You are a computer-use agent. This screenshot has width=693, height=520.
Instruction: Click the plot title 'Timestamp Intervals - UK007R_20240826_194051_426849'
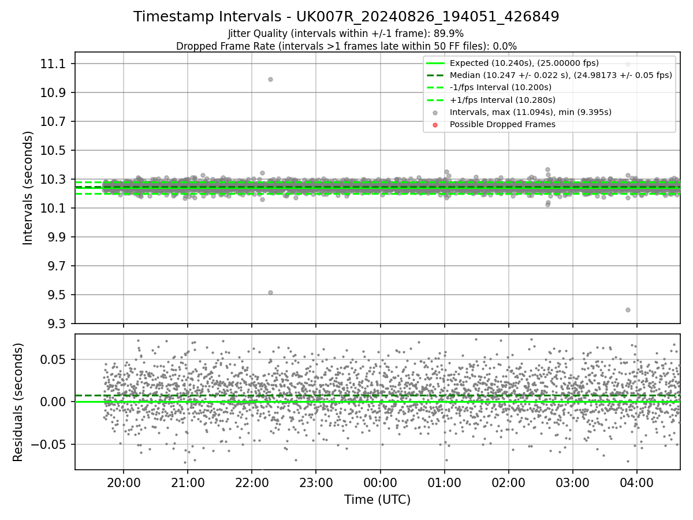pos(346,17)
